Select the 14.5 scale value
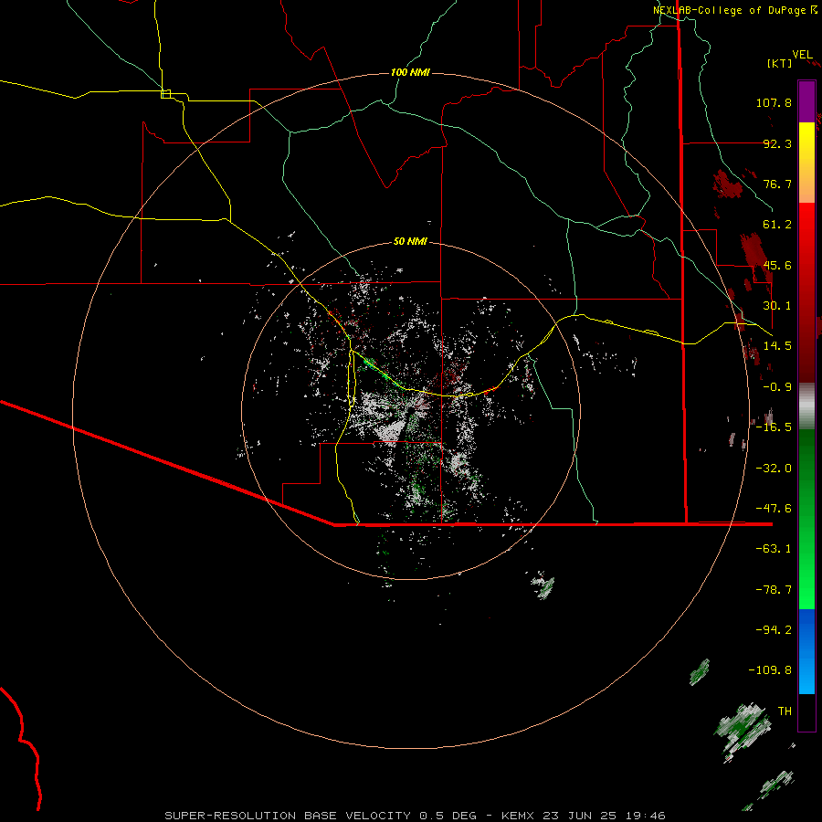The width and height of the screenshot is (822, 822). [x=777, y=346]
